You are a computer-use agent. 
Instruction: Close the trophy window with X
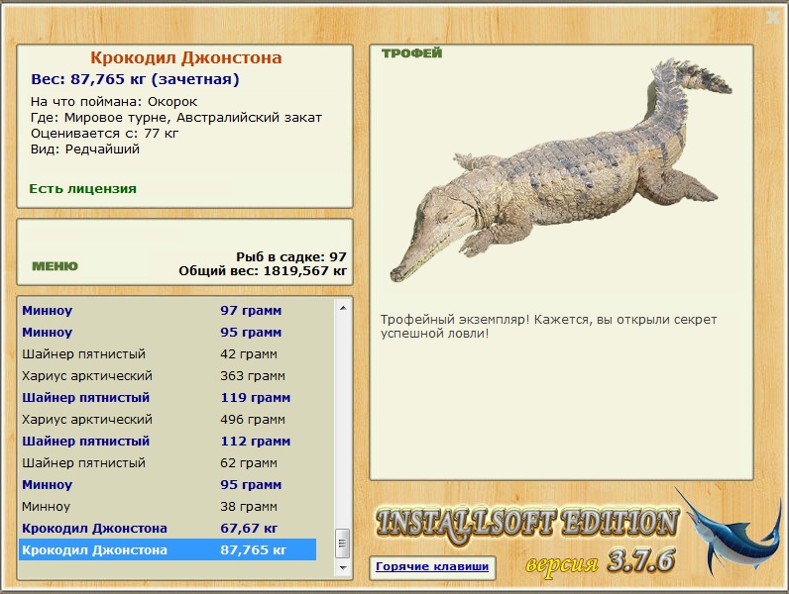772,18
